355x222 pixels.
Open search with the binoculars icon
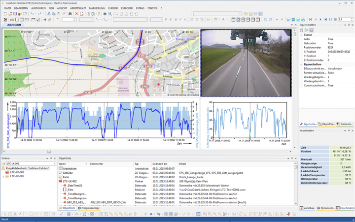coord(70,14)
